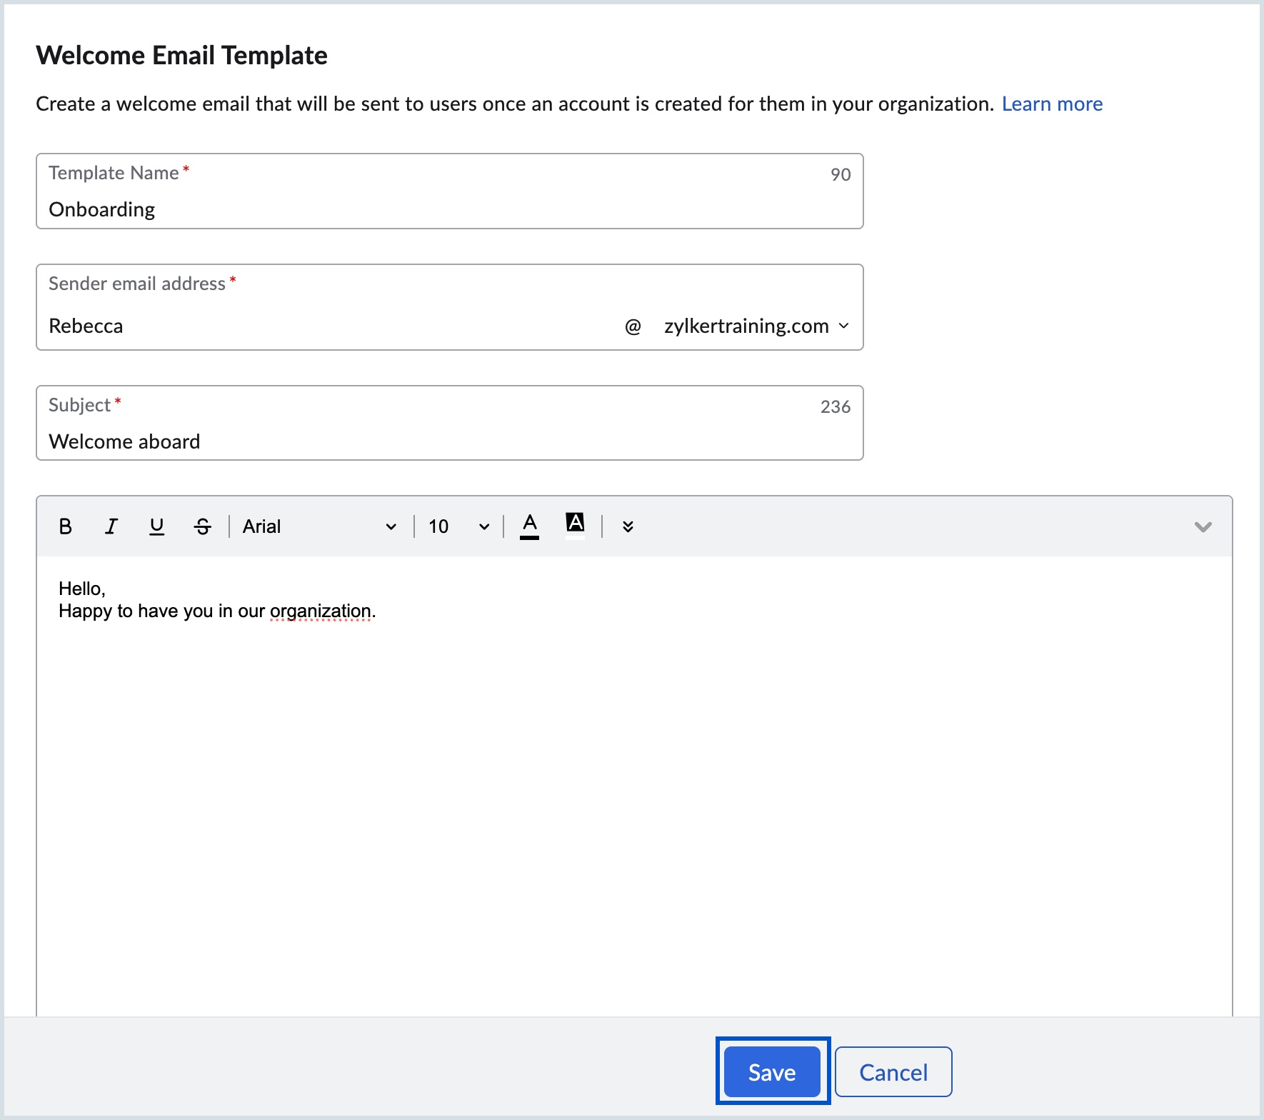Toggle underline formatting
The width and height of the screenshot is (1264, 1120).
click(156, 526)
